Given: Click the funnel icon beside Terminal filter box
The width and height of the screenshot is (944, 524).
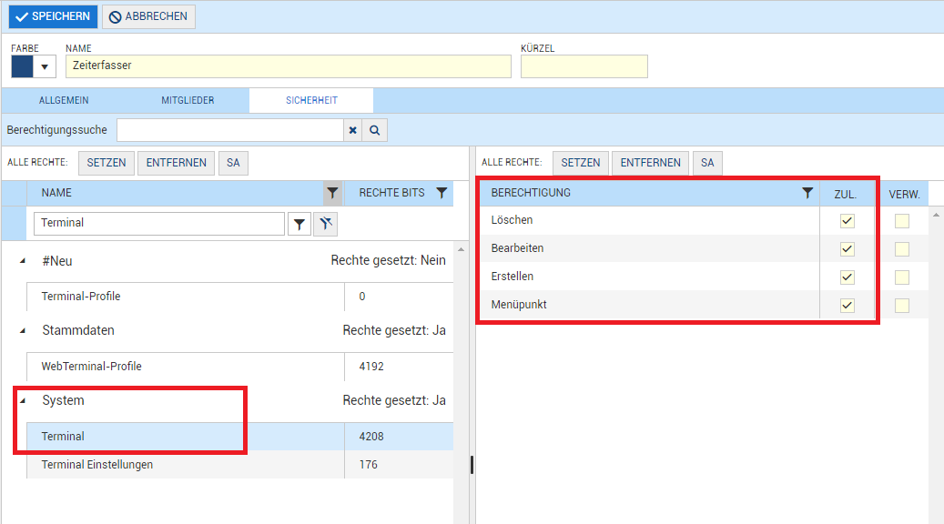Looking at the screenshot, I should point(299,224).
